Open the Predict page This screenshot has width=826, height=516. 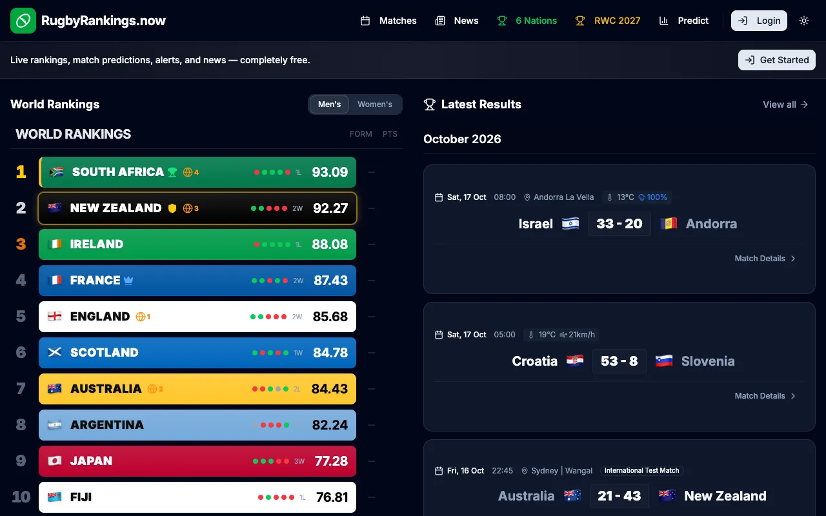click(684, 21)
